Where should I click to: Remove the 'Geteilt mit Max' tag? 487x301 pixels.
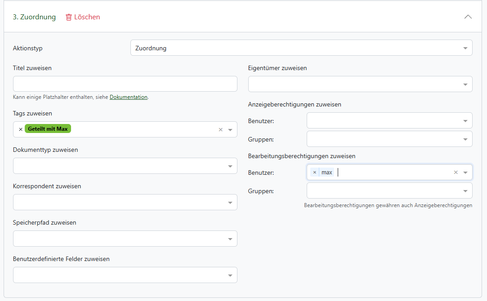[x=21, y=129]
